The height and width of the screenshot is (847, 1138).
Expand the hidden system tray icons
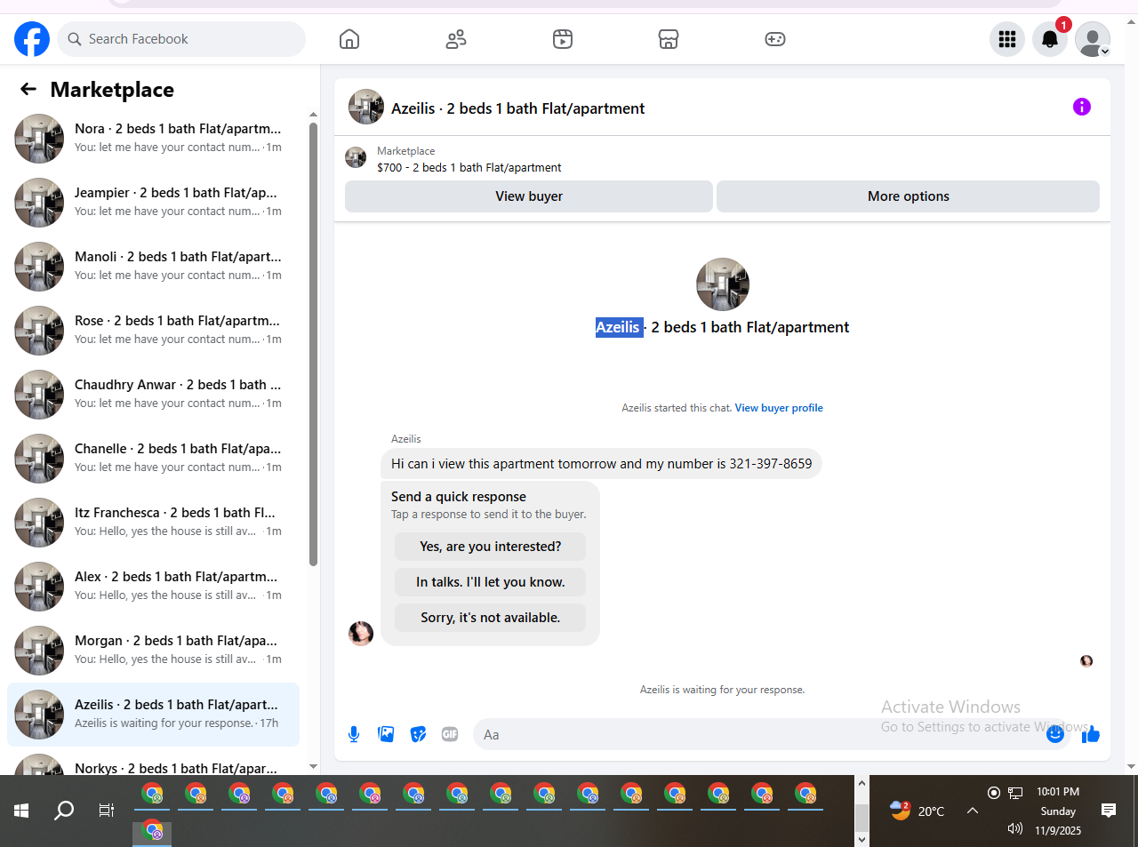(x=973, y=811)
